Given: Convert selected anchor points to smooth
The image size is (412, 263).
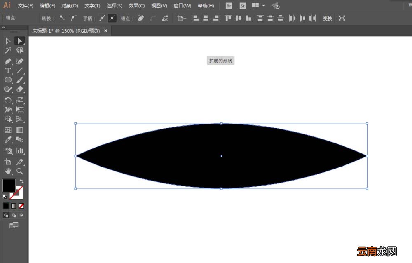Looking at the screenshot, I should [74, 18].
